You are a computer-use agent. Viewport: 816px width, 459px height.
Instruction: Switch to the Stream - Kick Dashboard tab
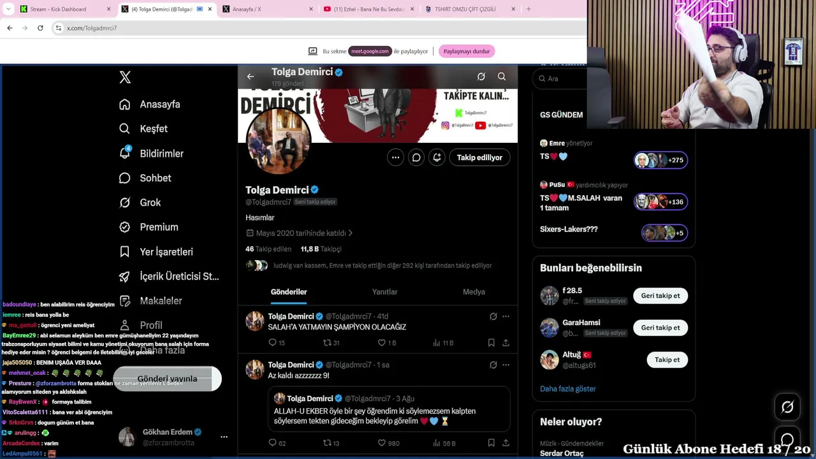tap(66, 9)
